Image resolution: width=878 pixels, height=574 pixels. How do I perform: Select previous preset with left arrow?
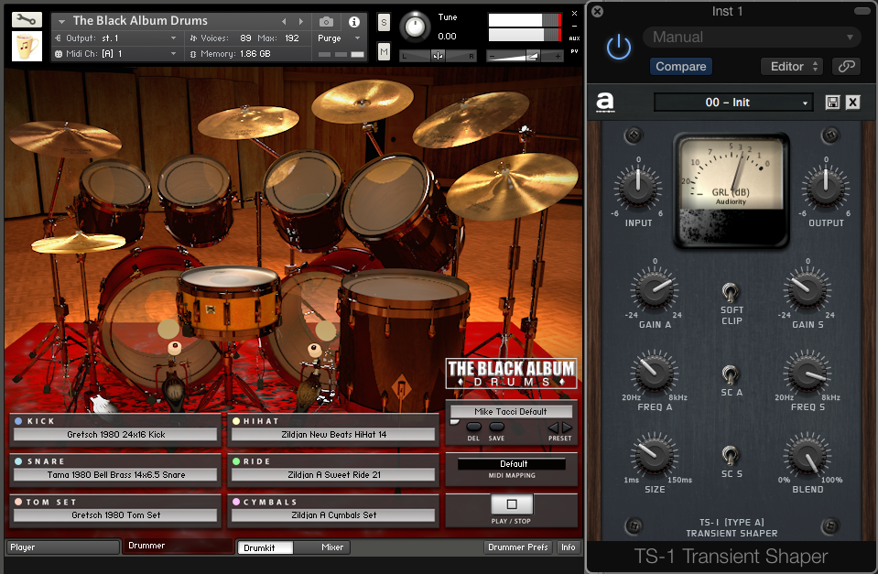tap(553, 428)
